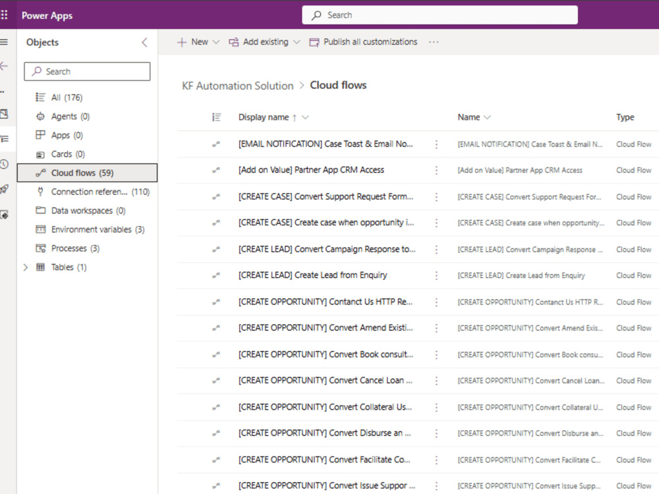Expand the Tables (1) tree node
Viewport: 659px width, 494px height.
coord(26,267)
